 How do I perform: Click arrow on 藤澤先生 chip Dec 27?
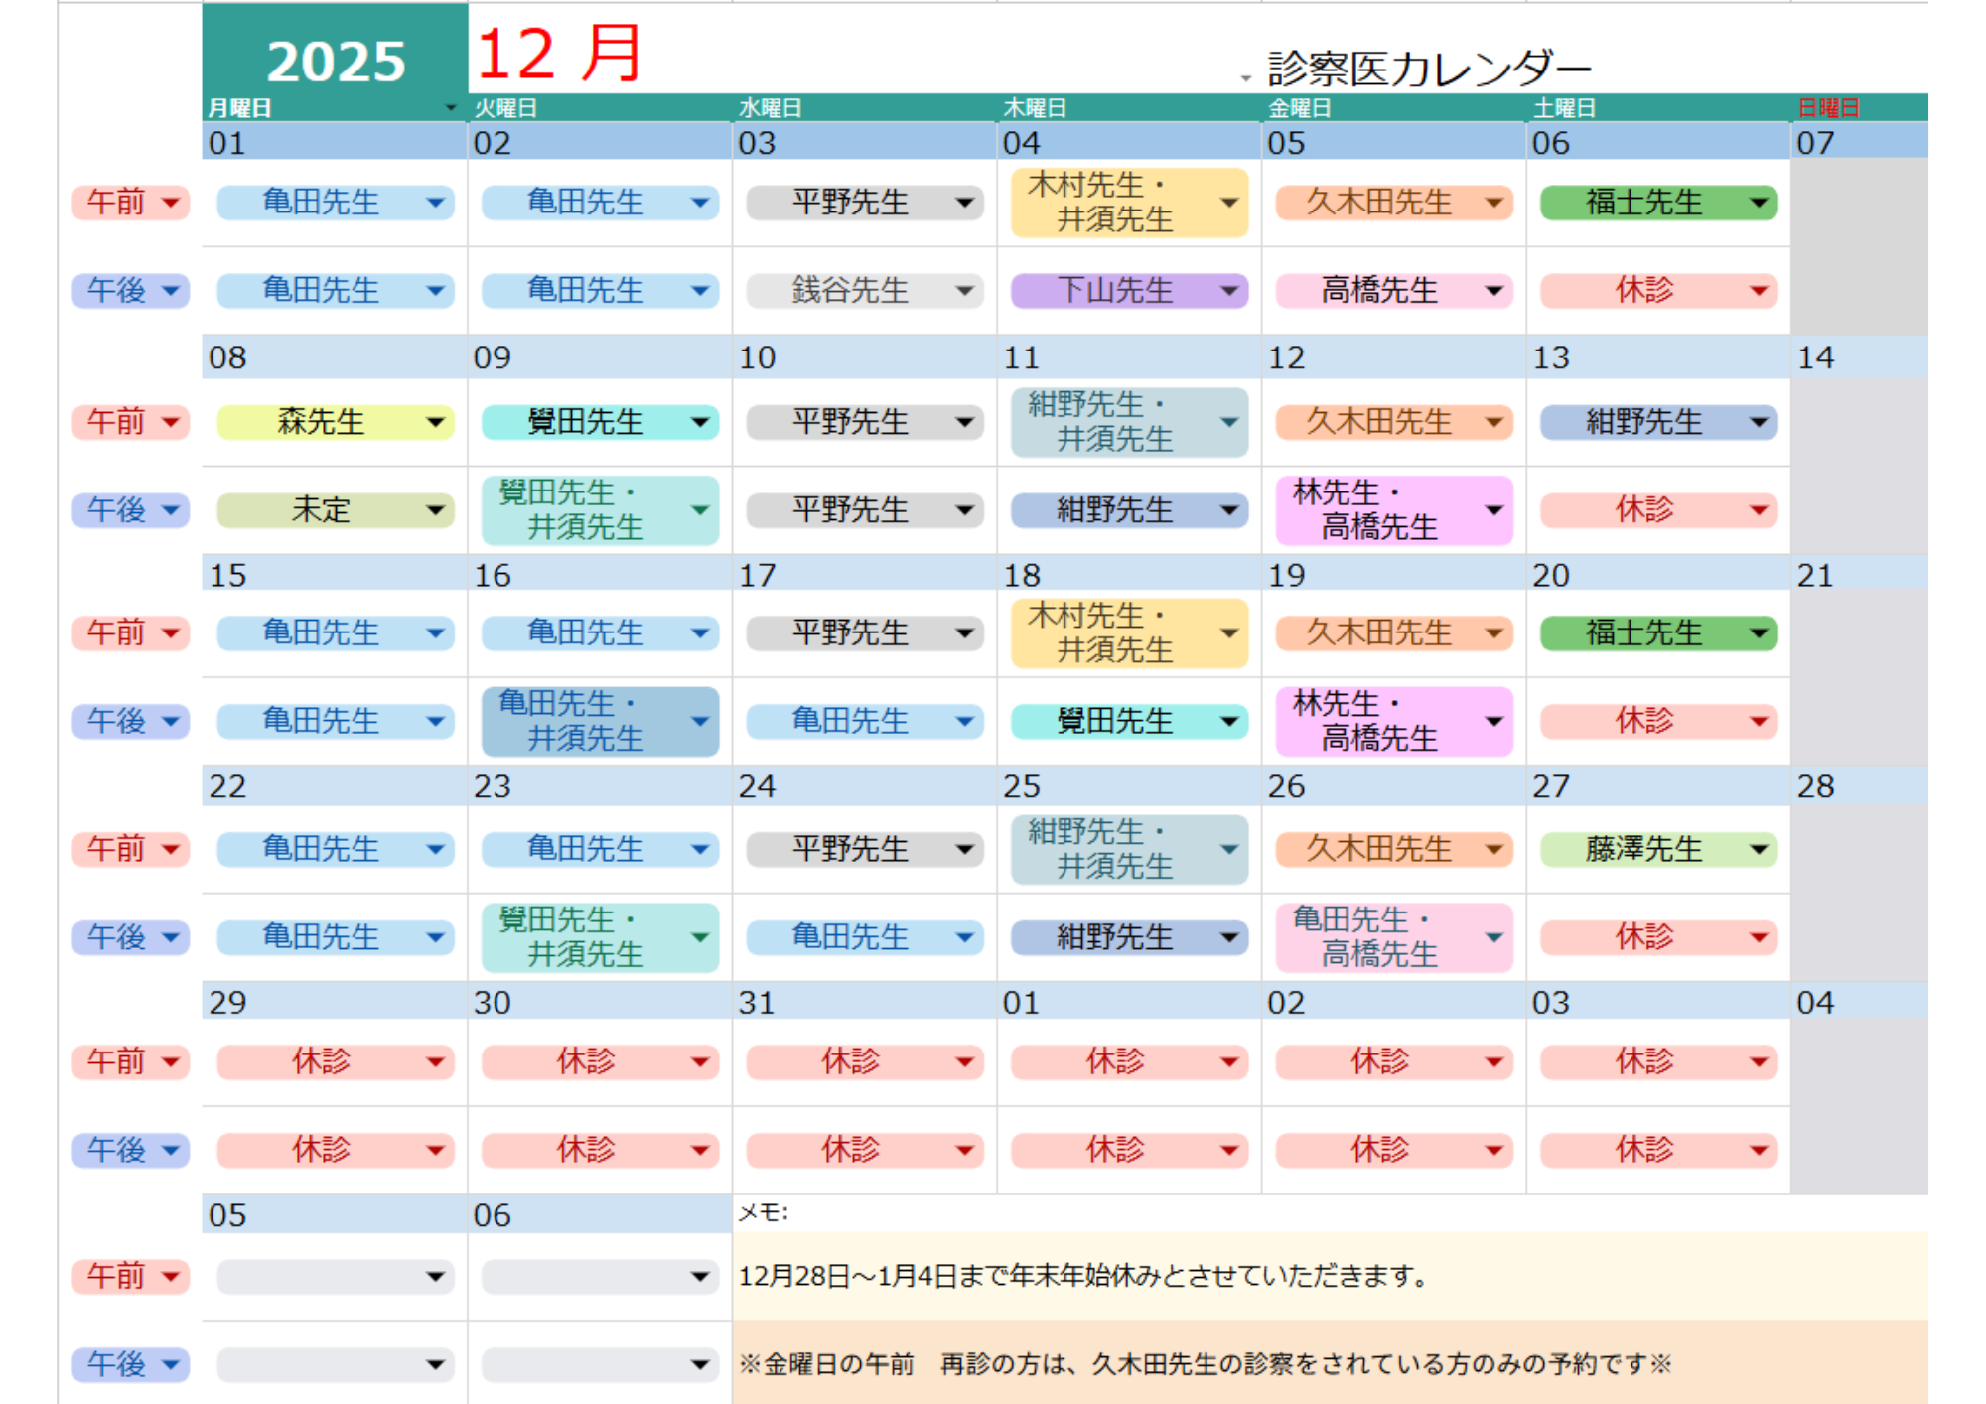point(1759,849)
